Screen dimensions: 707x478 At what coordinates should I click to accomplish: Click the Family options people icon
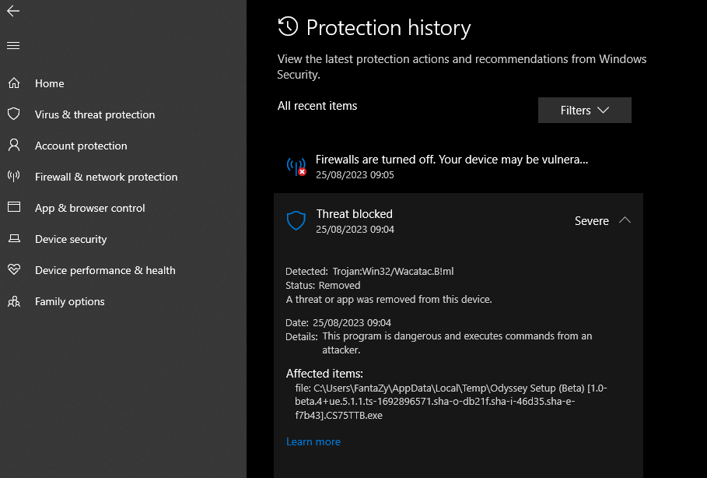(x=14, y=301)
